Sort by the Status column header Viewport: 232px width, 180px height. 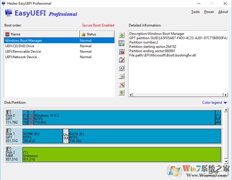97,34
